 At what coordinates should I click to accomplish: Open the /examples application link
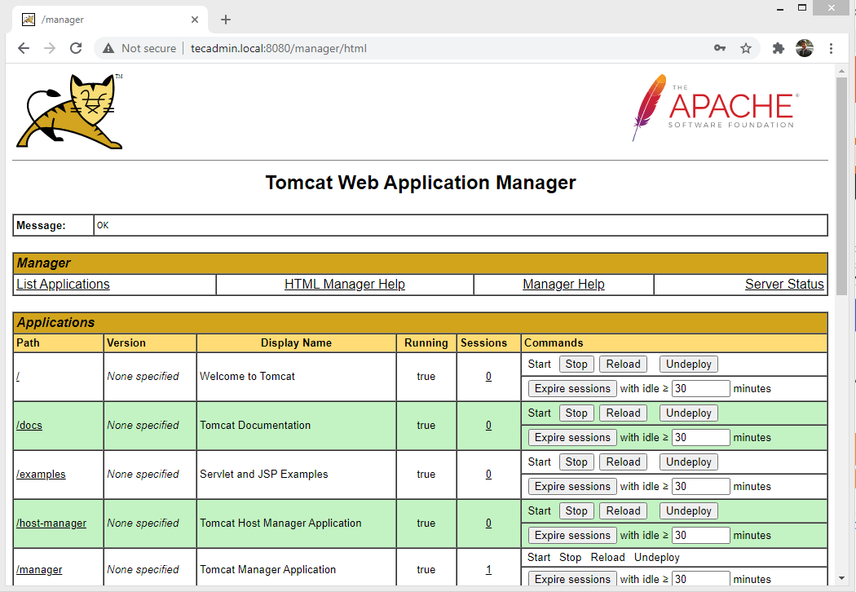point(41,474)
